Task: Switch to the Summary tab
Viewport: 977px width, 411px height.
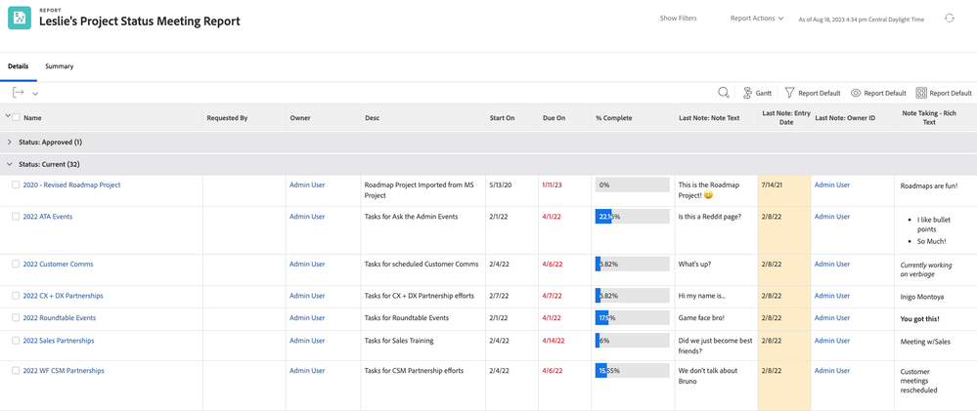Action: tap(59, 66)
